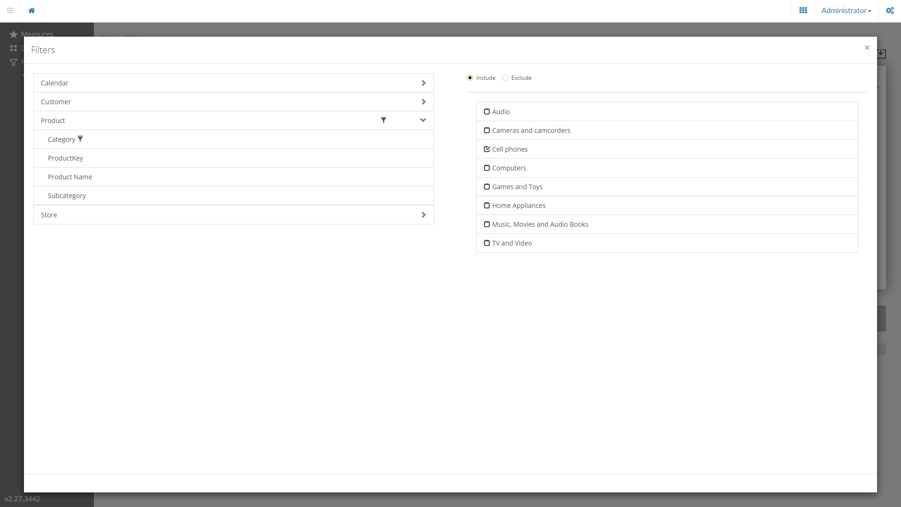This screenshot has height=507, width=901.
Task: Click the star icon next to Measures
Action: tap(14, 34)
